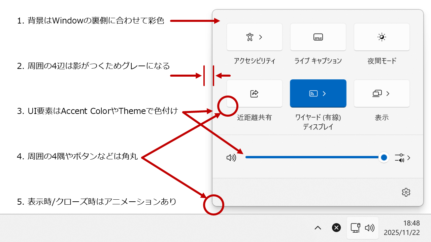Click the display icon in the system tray
The width and height of the screenshot is (431, 242).
pyautogui.click(x=356, y=228)
